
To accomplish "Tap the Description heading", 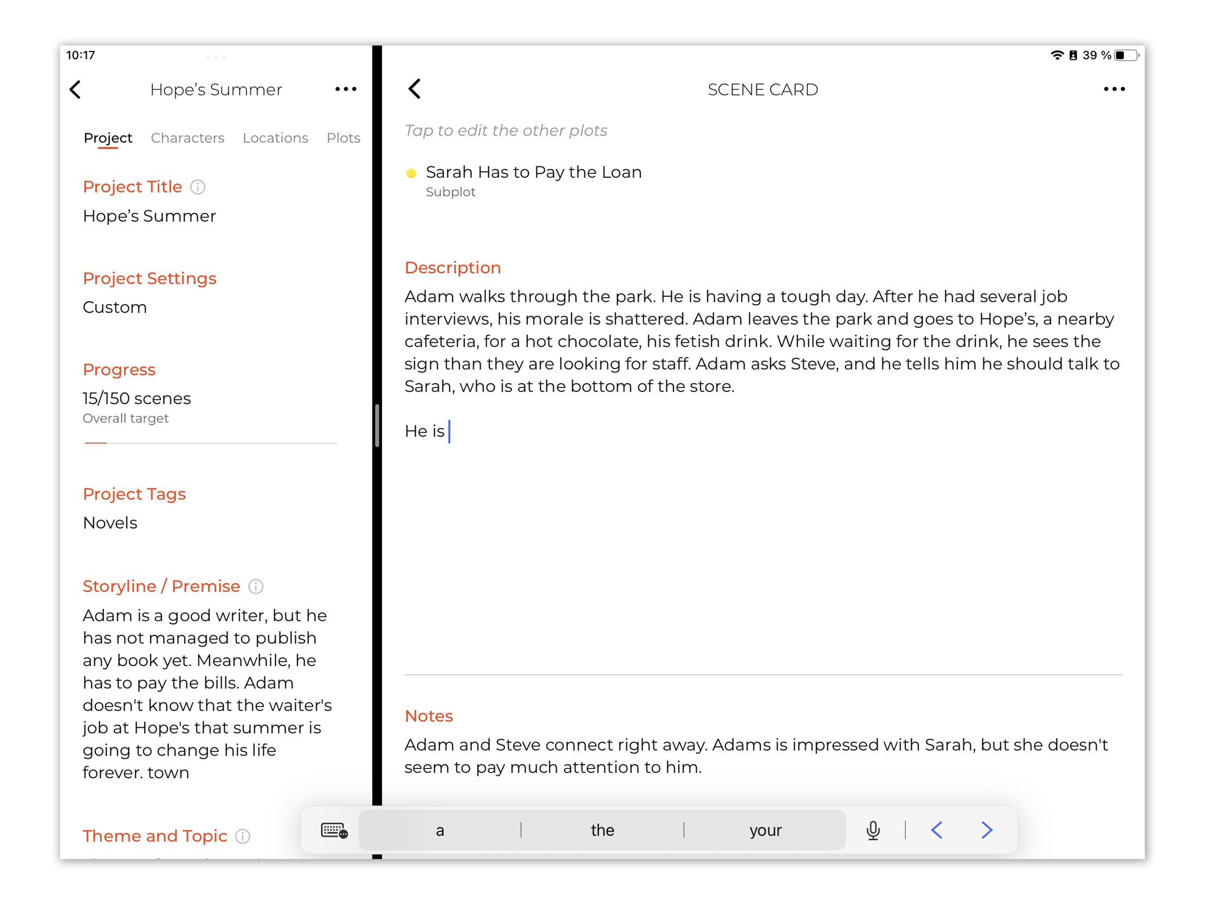I will [x=453, y=268].
